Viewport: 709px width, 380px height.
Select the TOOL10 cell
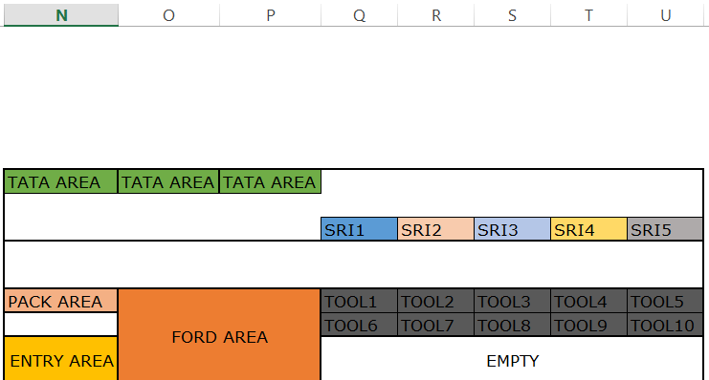665,325
